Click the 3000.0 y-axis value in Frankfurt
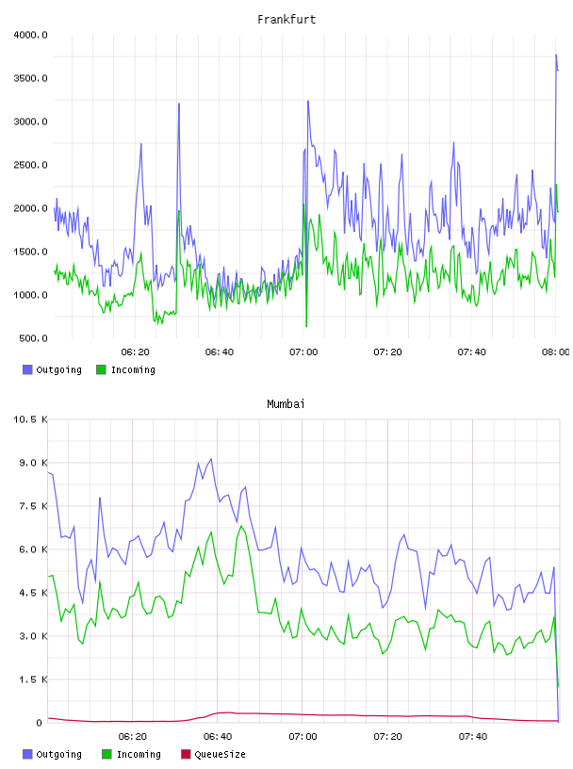This screenshot has width=573, height=769. pyautogui.click(x=30, y=122)
